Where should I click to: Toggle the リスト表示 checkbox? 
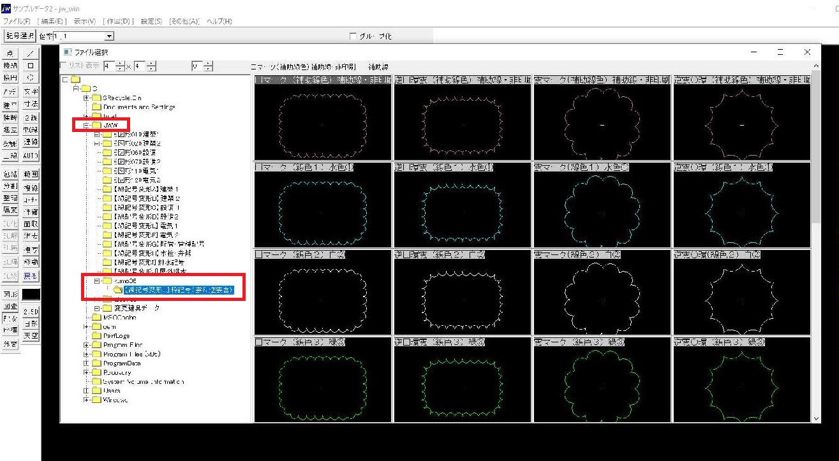pos(62,64)
